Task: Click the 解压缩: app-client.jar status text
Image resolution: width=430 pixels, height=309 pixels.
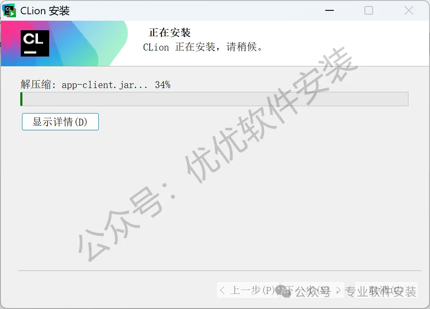Action: click(84, 85)
